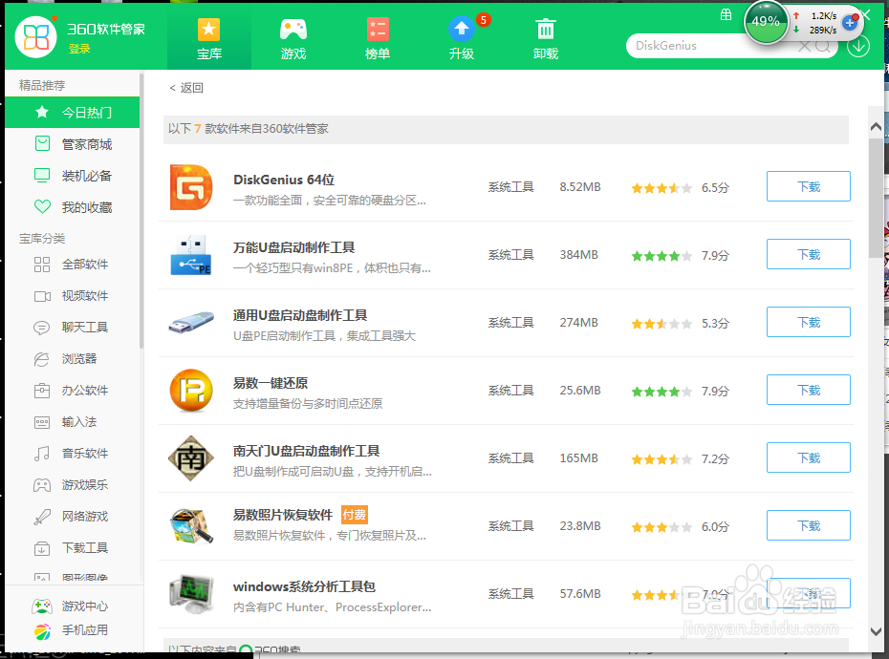Click the main list scroll up arrow
The height and width of the screenshot is (659, 889).
tap(876, 127)
